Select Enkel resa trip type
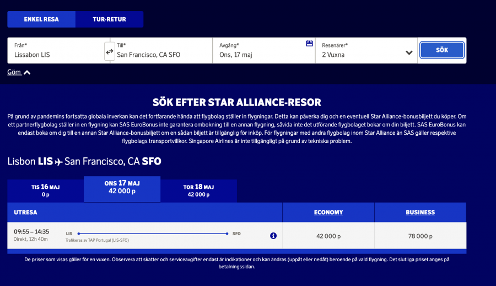The image size is (496, 286). (x=41, y=19)
